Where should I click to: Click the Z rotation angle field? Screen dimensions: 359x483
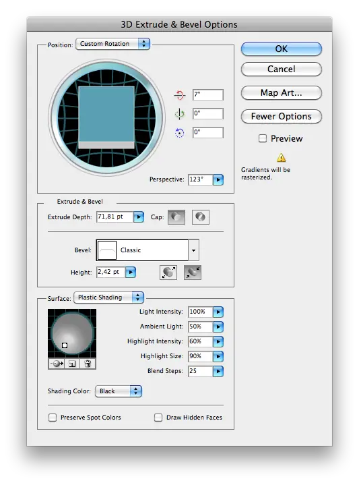tap(208, 133)
